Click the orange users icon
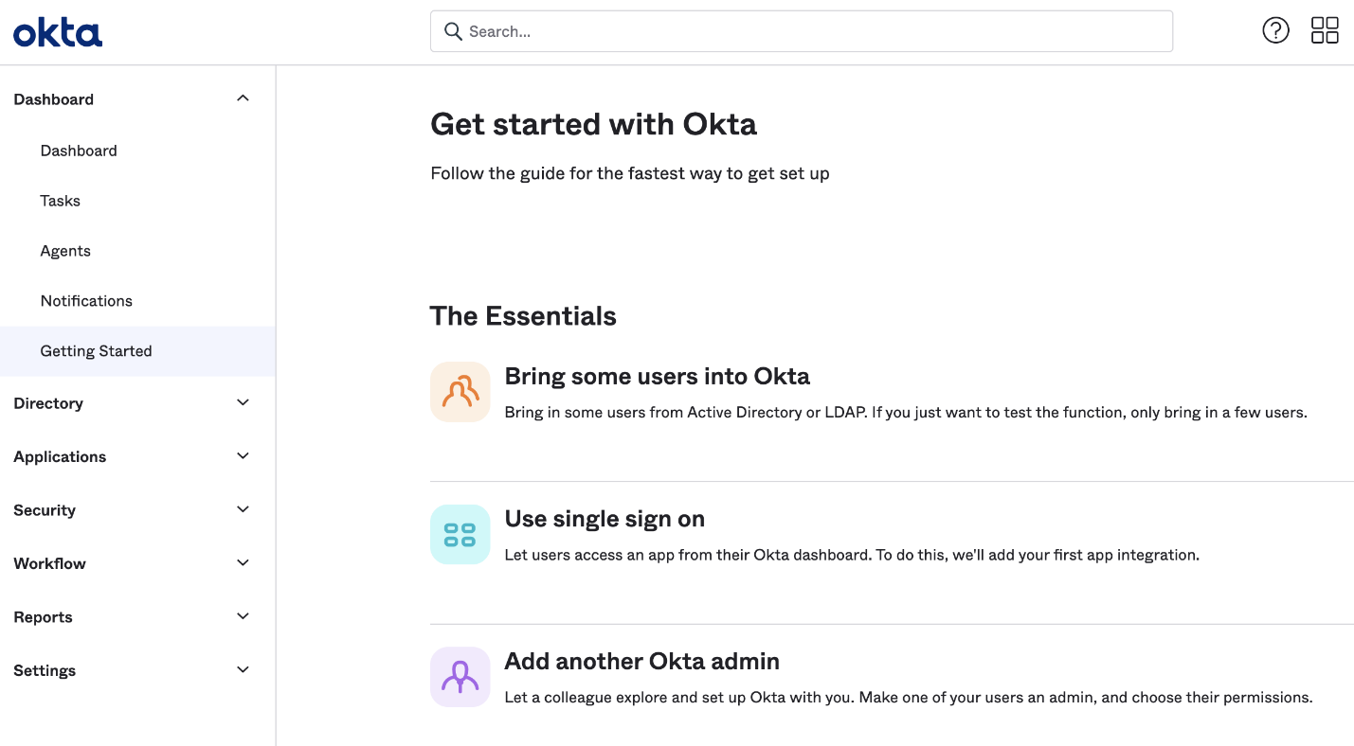 pyautogui.click(x=460, y=391)
